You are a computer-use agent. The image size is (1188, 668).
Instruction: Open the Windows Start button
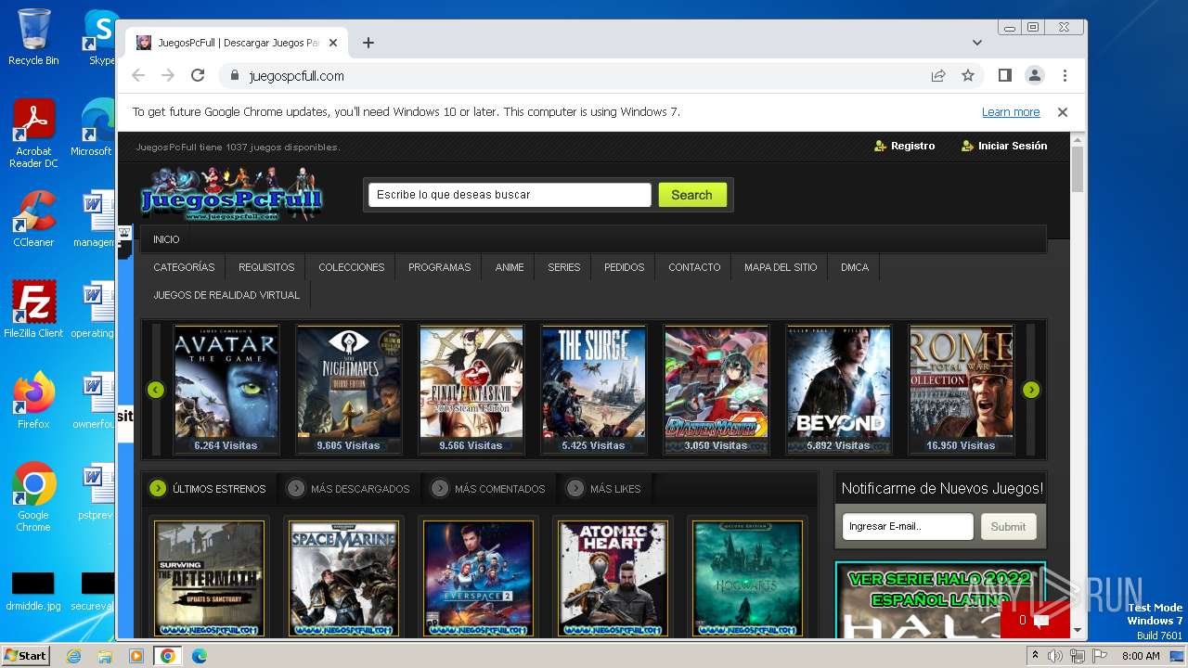pos(25,656)
